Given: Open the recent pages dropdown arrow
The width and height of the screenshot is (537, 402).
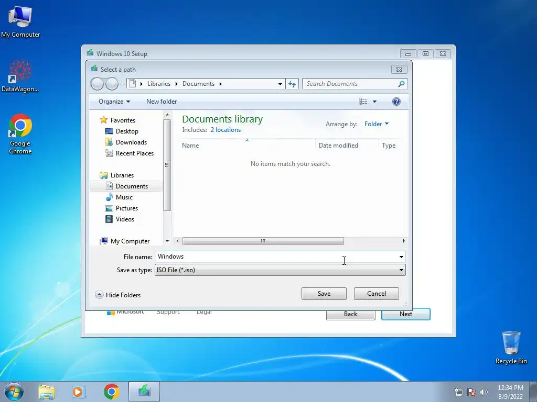Looking at the screenshot, I should pyautogui.click(x=122, y=84).
